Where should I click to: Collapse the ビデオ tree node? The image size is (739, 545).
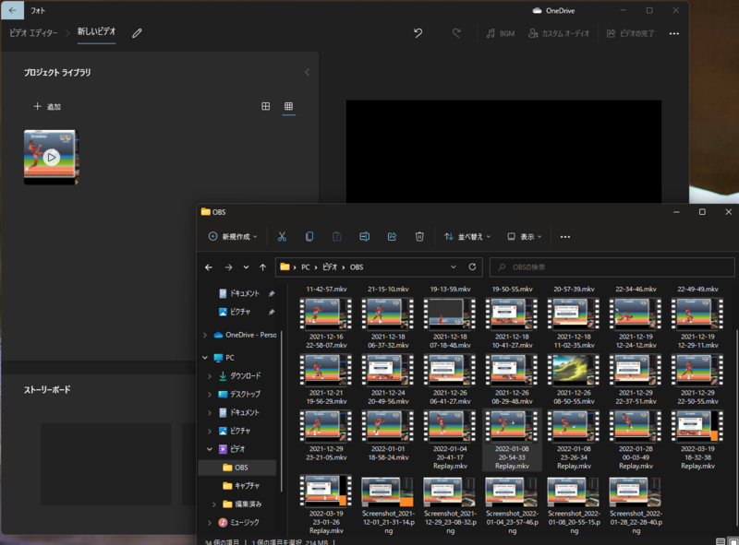[x=210, y=449]
